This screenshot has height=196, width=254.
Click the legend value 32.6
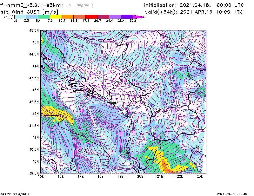click(x=133, y=21)
